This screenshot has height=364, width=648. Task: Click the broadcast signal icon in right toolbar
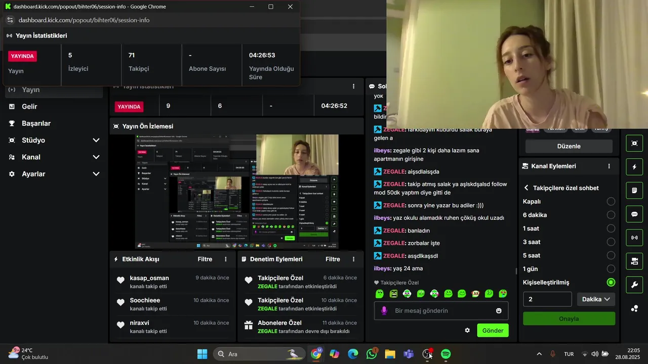pos(634,238)
